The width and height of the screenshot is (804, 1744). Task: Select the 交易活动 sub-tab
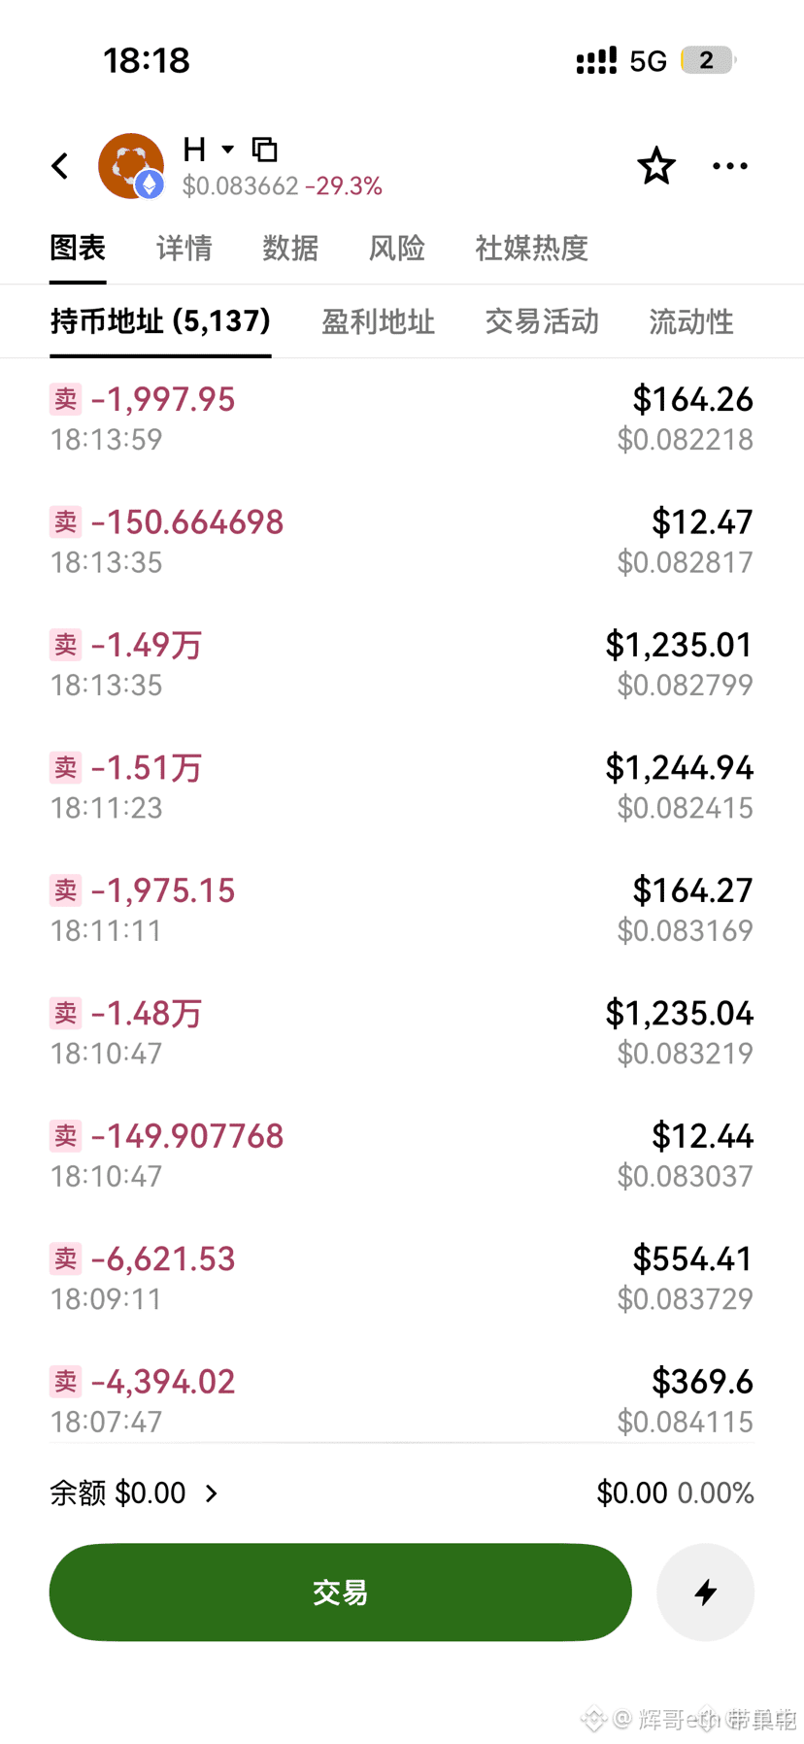pos(542,321)
